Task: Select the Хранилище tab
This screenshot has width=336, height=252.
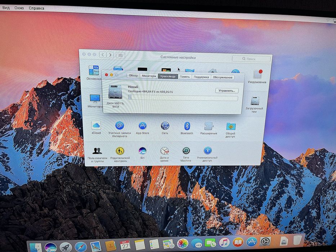Action: click(168, 76)
